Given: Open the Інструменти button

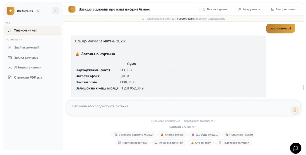Looking at the screenshot, I should click(x=249, y=9).
